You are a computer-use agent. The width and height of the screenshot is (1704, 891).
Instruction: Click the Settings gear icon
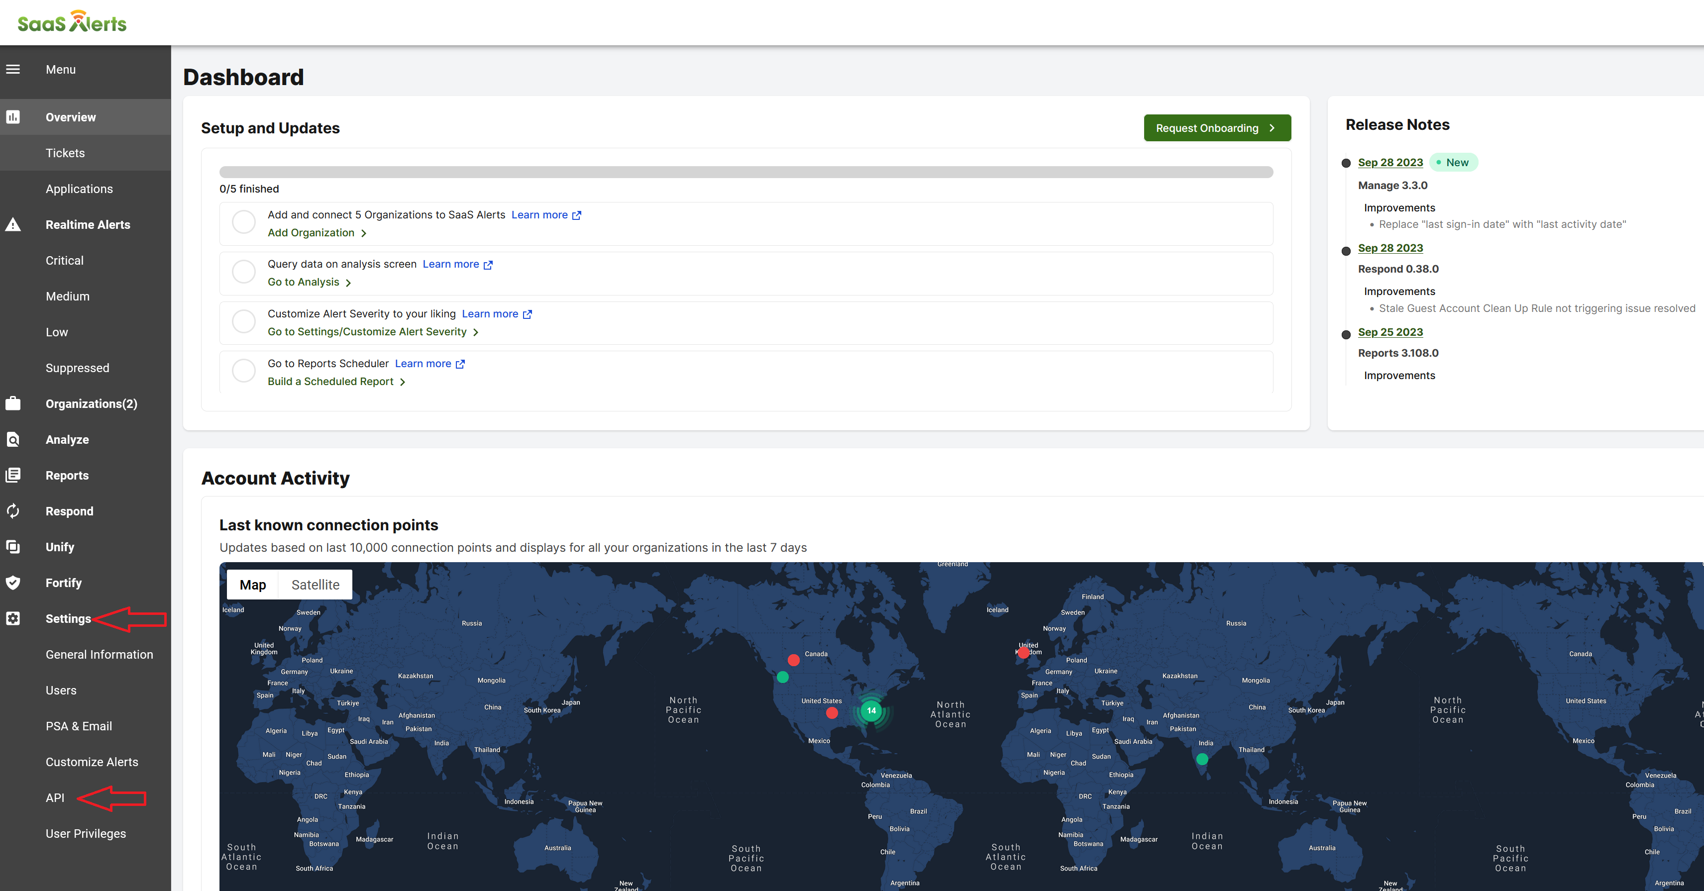[x=13, y=618]
